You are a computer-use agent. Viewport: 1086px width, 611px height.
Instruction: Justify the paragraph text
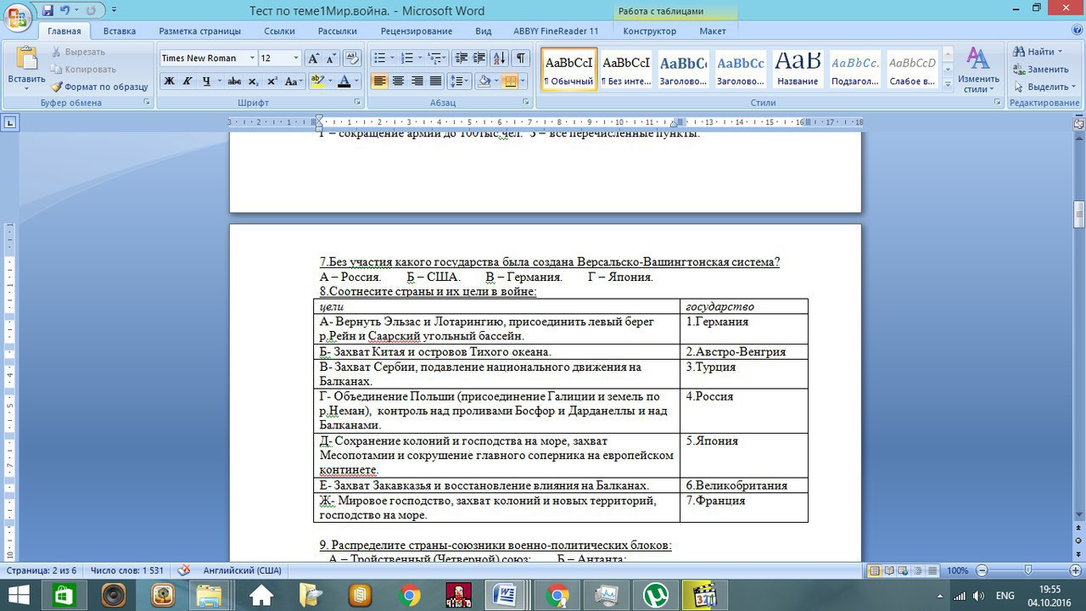tap(436, 81)
